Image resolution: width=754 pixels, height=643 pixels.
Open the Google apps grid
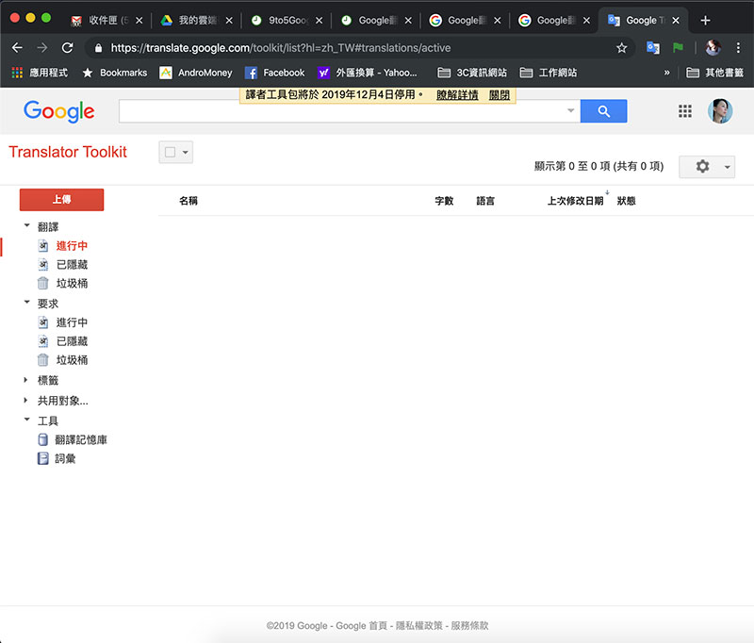pos(685,111)
